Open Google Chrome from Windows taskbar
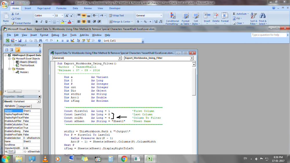The width and height of the screenshot is (290, 163). 124,159
